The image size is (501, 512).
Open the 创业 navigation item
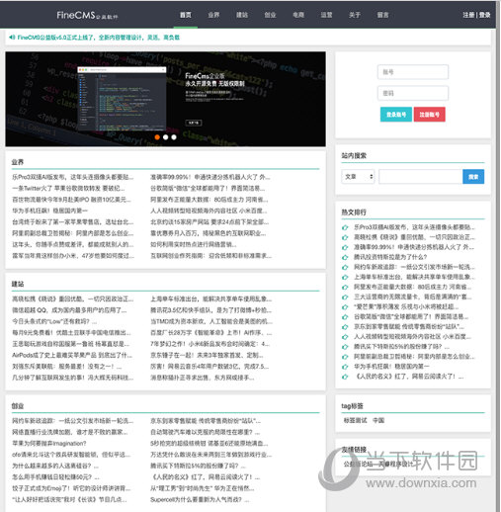[x=270, y=15]
